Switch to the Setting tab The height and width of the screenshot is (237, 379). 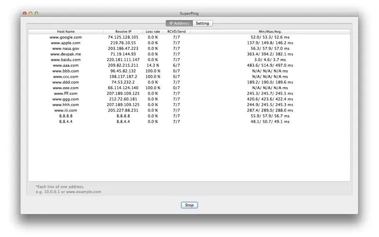click(202, 23)
